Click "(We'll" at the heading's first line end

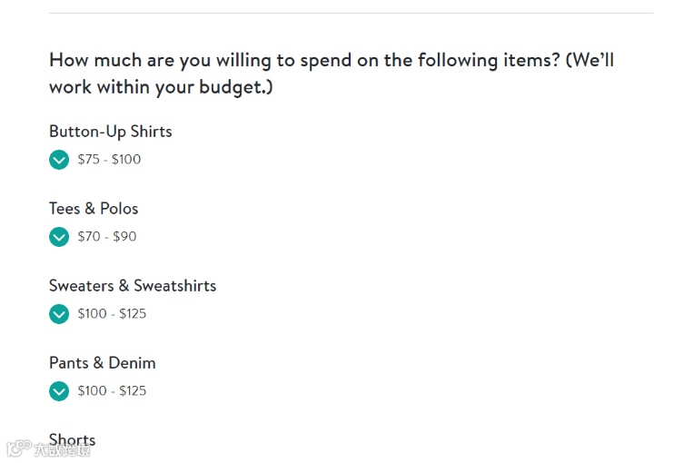(x=590, y=61)
